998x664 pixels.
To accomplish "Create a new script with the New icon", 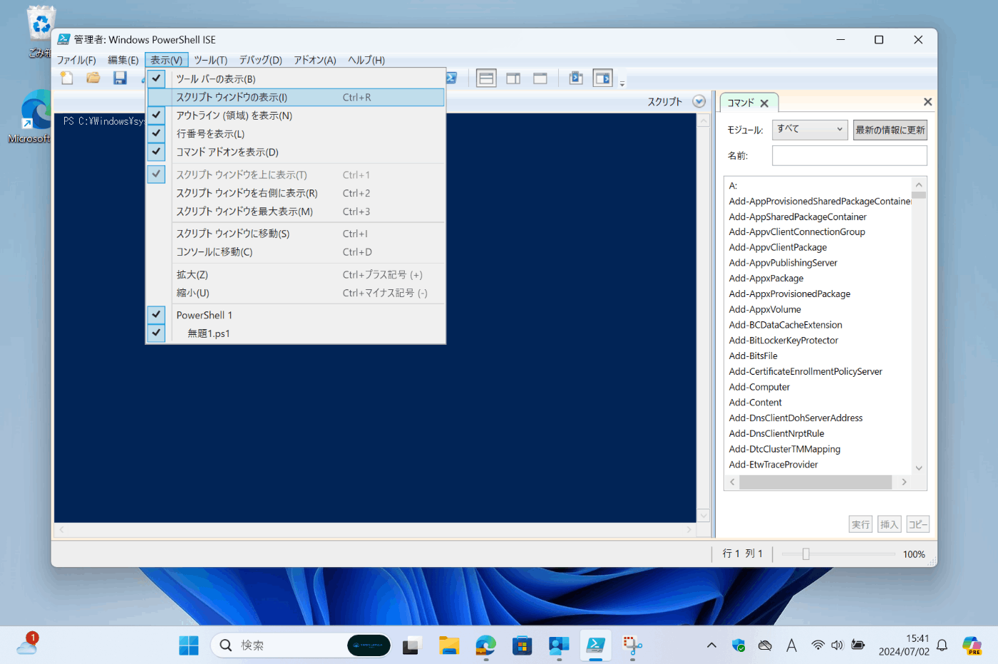I will [66, 78].
